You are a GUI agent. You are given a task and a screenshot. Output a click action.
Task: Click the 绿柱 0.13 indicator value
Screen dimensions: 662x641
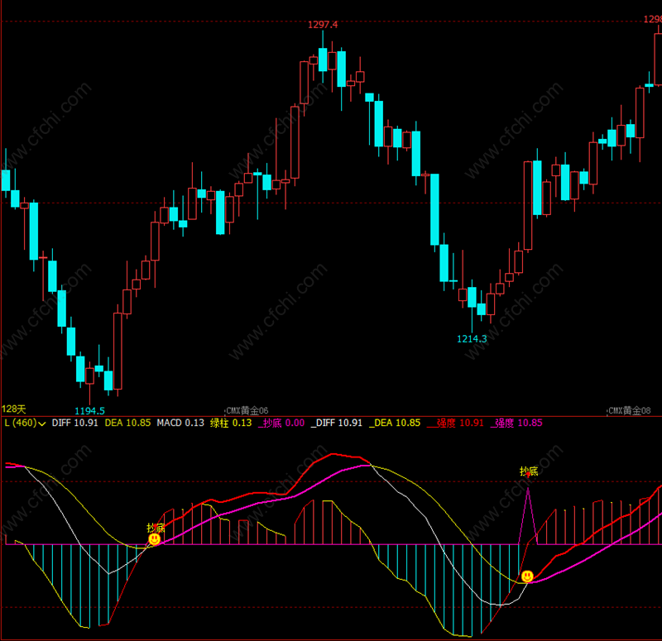(x=231, y=423)
